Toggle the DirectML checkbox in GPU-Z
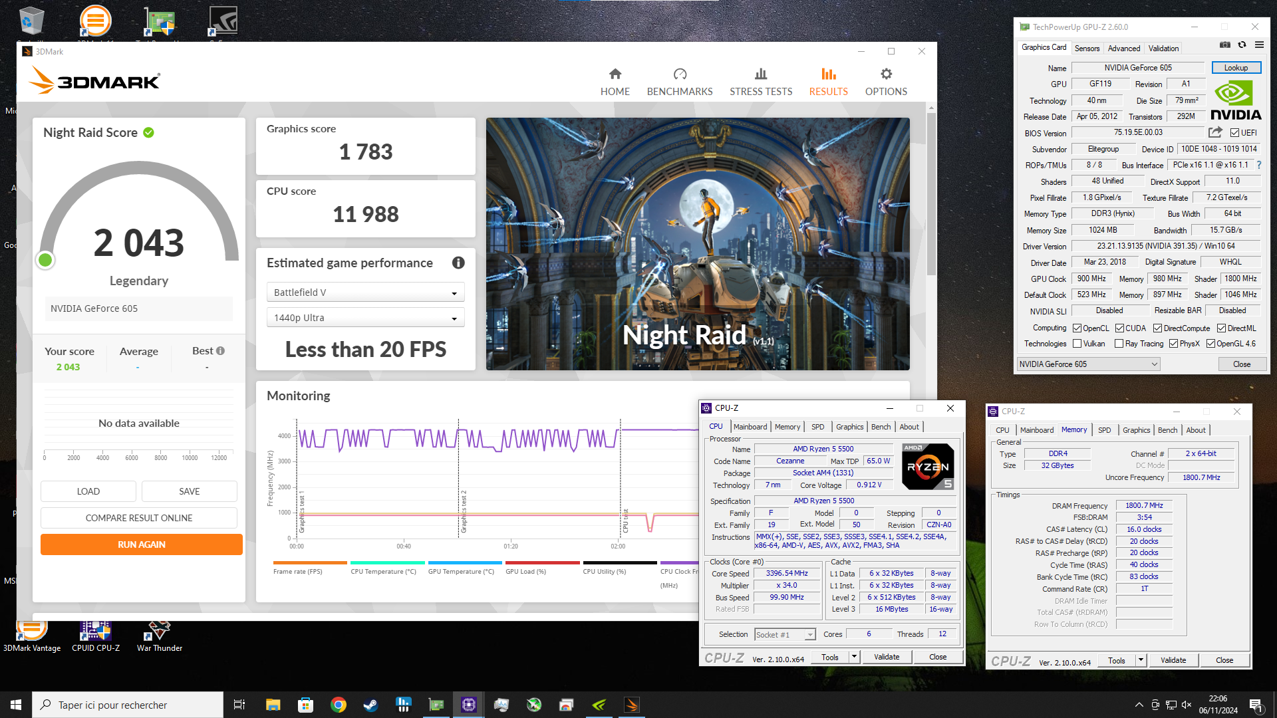 [1221, 328]
